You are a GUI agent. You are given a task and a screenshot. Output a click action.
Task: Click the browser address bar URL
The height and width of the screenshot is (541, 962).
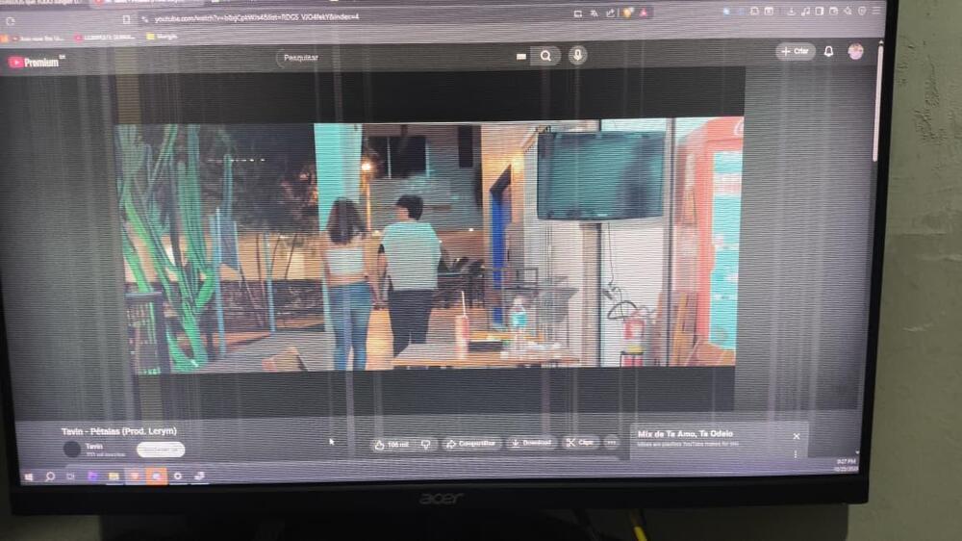[257, 17]
